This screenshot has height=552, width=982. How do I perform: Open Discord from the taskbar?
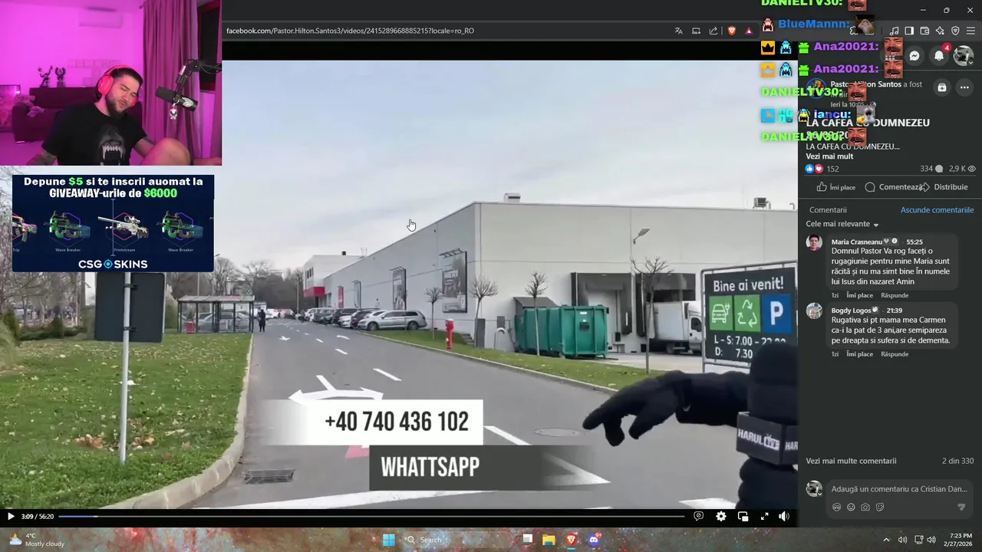pos(593,540)
